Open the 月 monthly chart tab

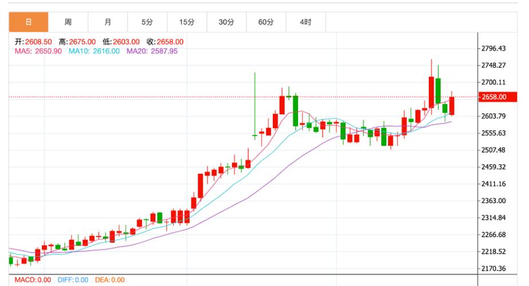[108, 22]
